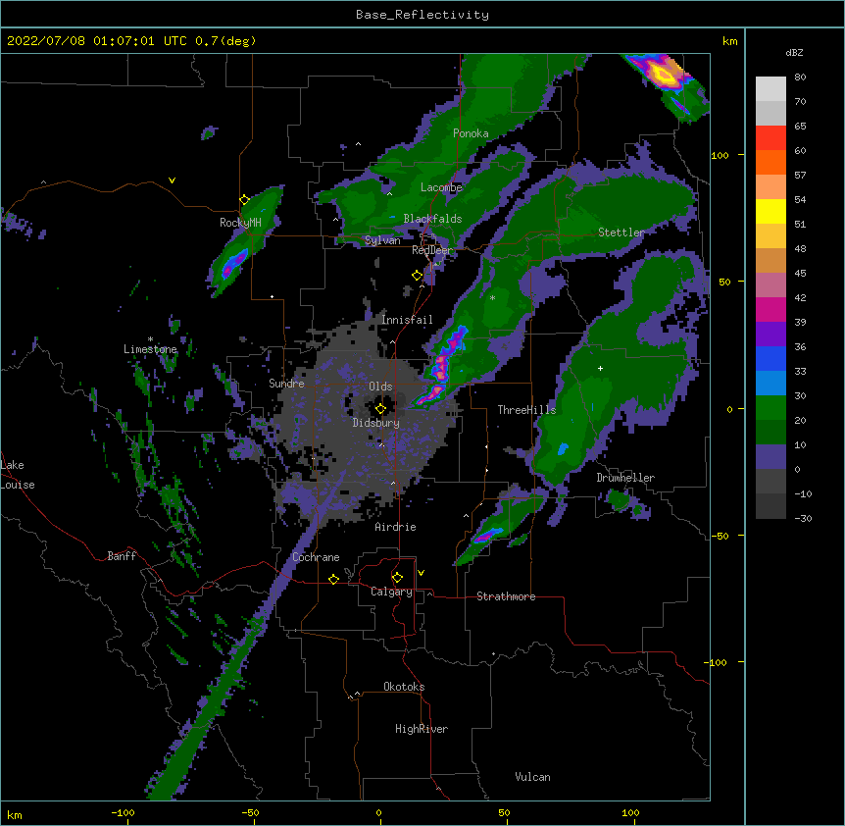Click the Banff label
Viewport: 845px width, 826px height.
click(122, 556)
